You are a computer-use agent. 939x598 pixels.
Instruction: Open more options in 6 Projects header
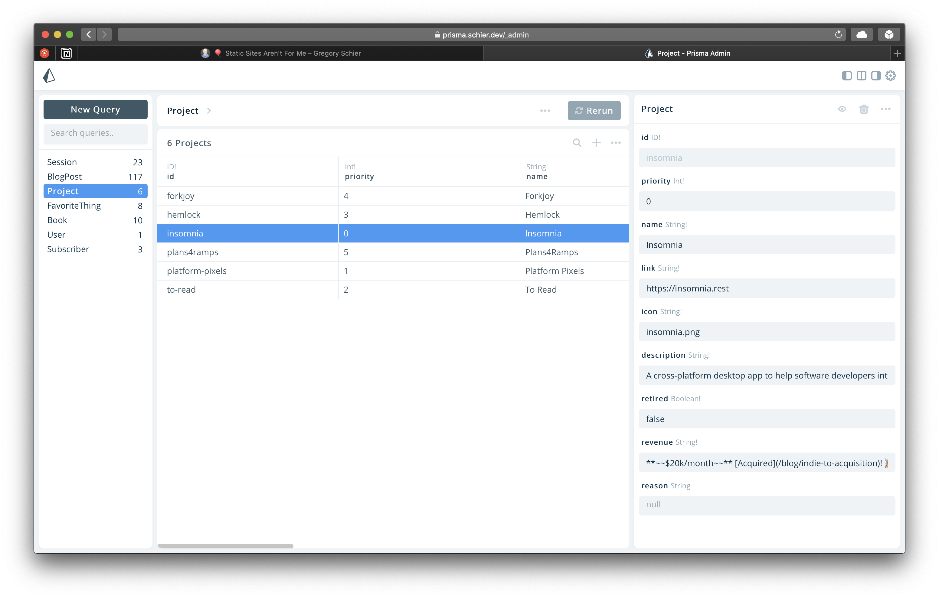(616, 143)
